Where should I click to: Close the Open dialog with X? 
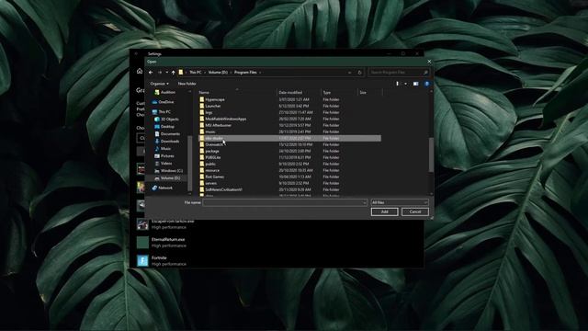[x=429, y=62]
